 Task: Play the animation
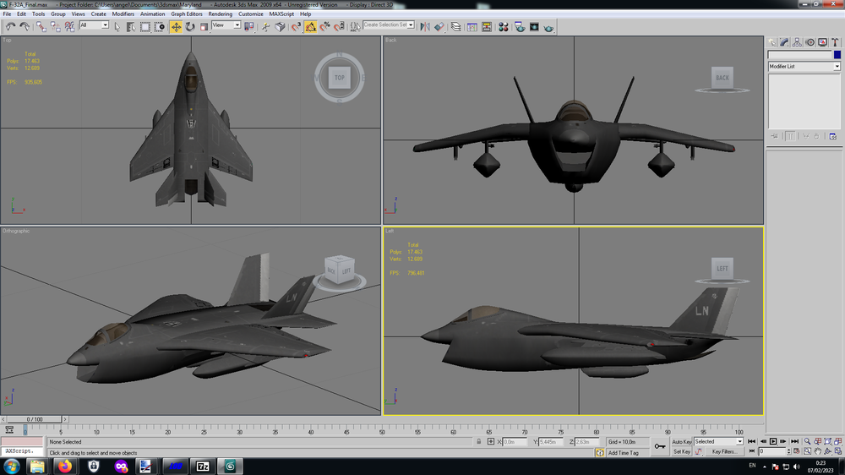(x=773, y=441)
